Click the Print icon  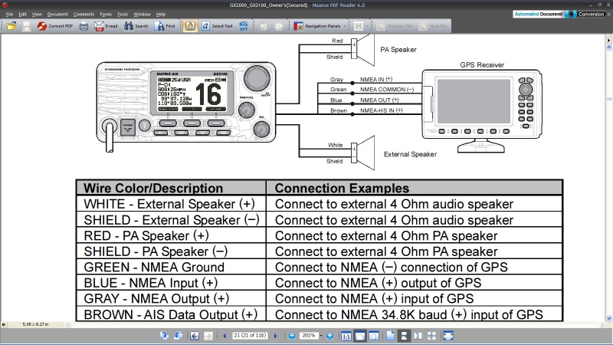click(x=84, y=26)
